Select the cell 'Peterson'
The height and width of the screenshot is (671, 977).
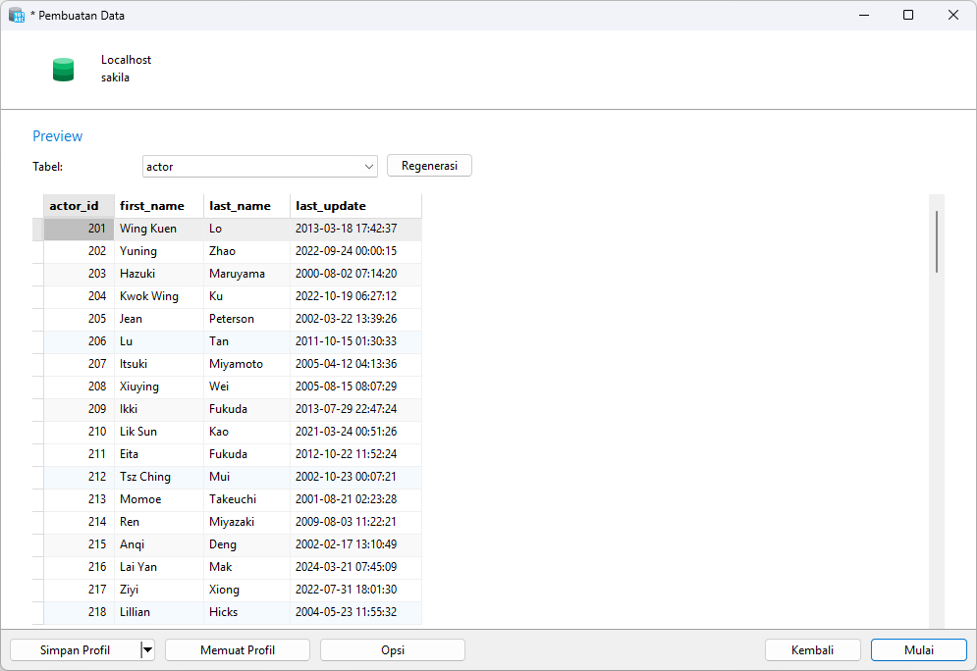click(x=246, y=319)
